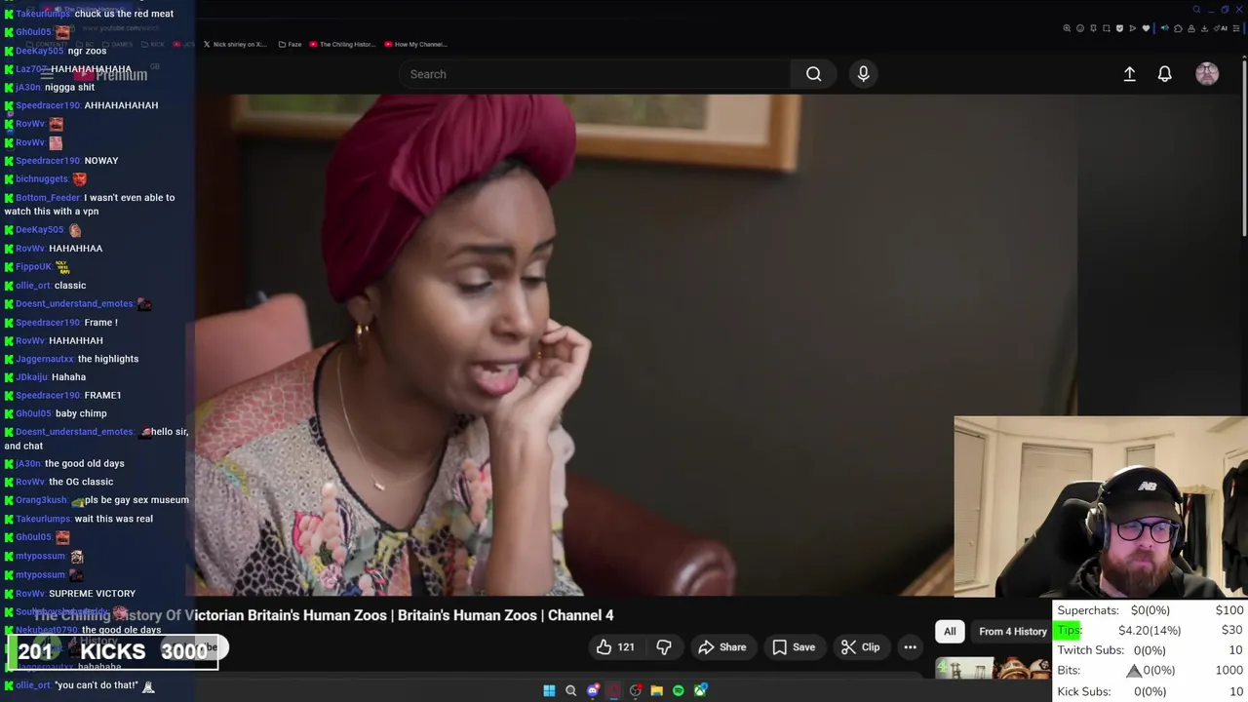Screen dimensions: 1248x702
Task: Click chat message 'wait this was real'
Action: pyautogui.click(x=113, y=519)
